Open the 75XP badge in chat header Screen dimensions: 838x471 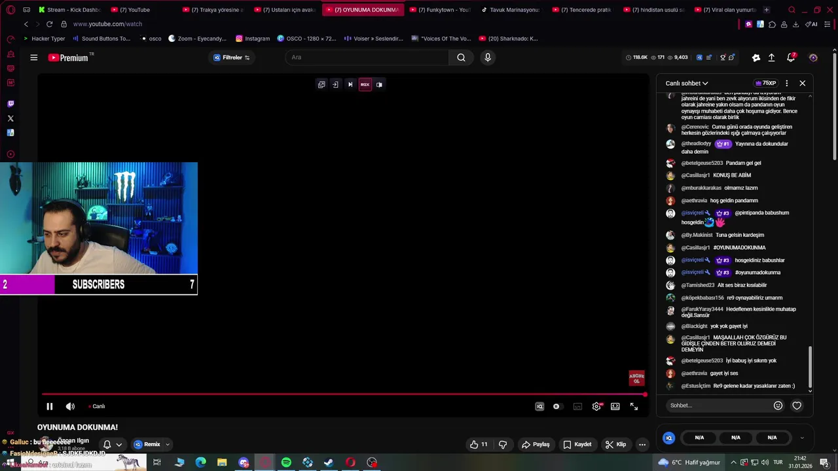766,83
